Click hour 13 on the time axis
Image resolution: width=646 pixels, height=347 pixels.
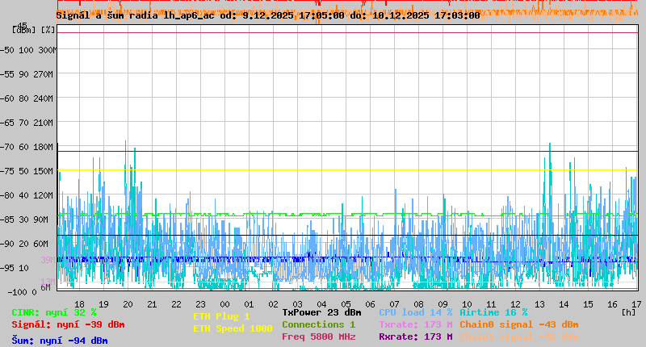pyautogui.click(x=539, y=303)
